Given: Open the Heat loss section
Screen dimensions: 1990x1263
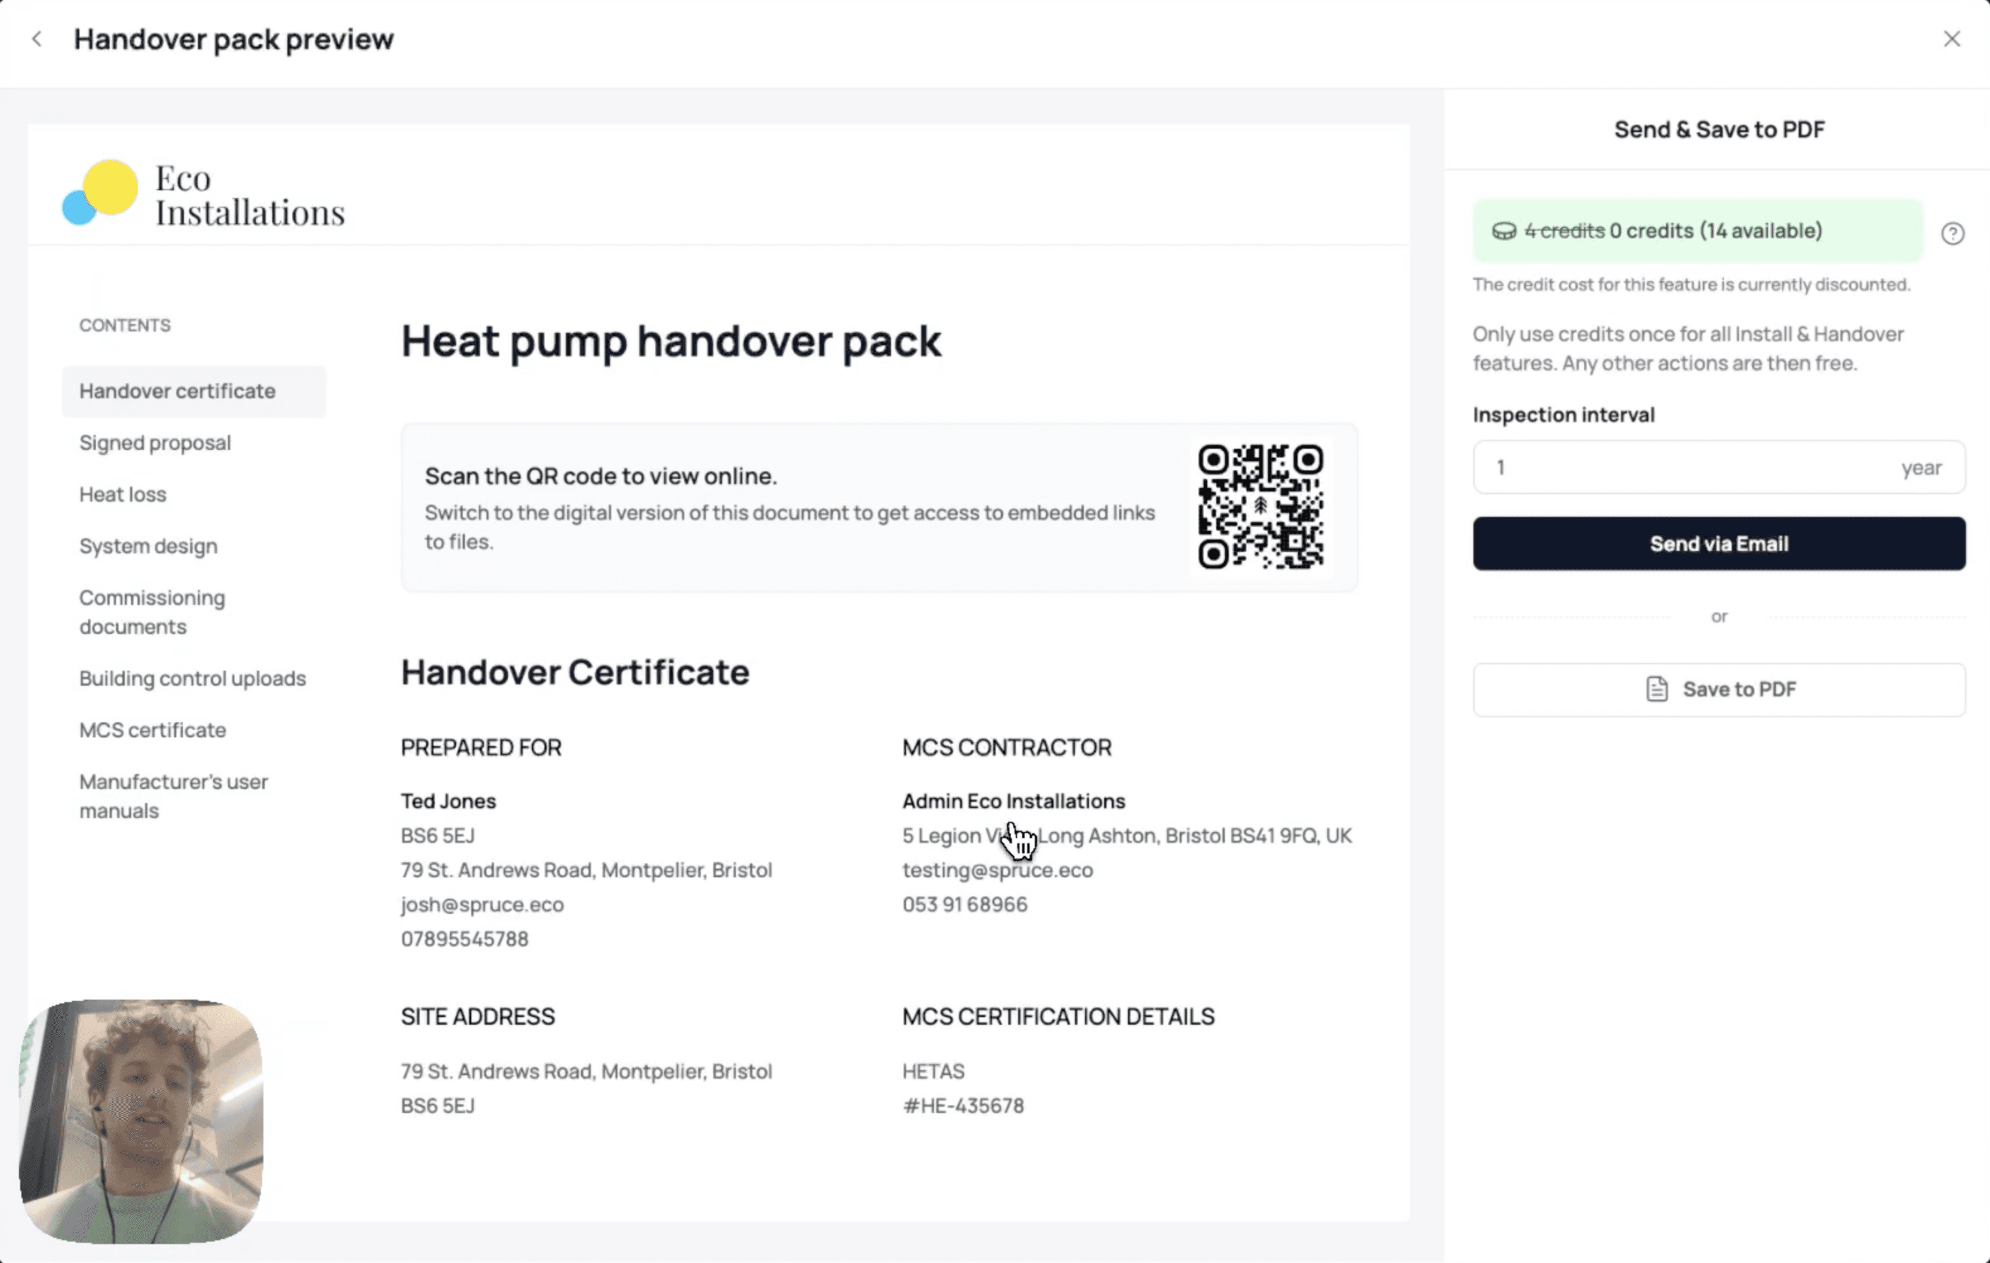Looking at the screenshot, I should click(x=123, y=494).
